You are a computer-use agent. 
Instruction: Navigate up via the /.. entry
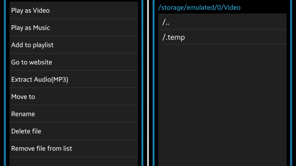224,22
